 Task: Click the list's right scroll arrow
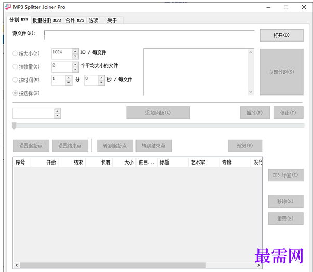click(x=258, y=265)
